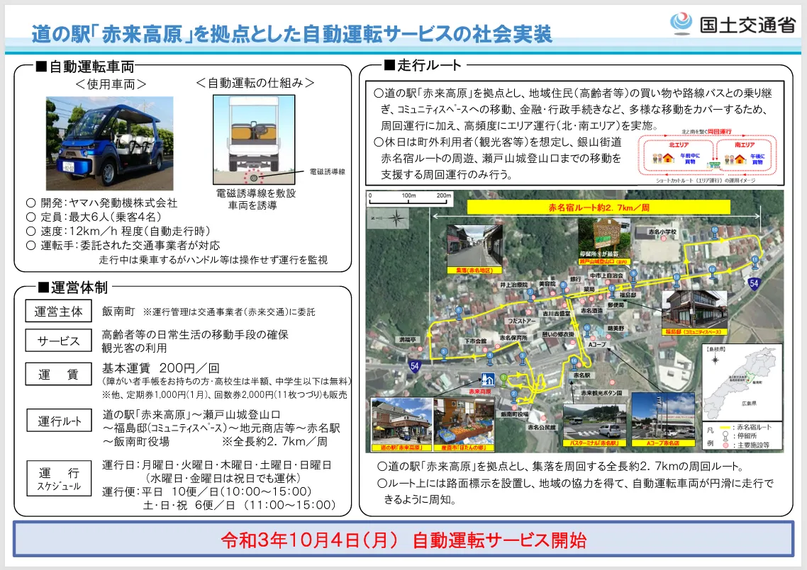Click route 54 shield near 満福亭

[x=415, y=366]
